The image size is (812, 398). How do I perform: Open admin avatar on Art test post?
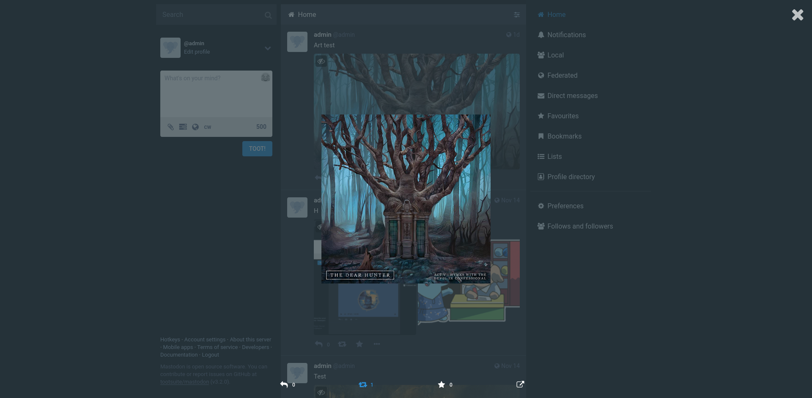point(297,42)
